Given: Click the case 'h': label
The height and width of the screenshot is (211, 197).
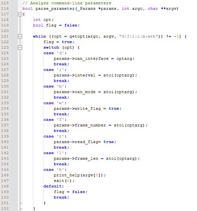Looking at the screenshot, I should (55, 170).
